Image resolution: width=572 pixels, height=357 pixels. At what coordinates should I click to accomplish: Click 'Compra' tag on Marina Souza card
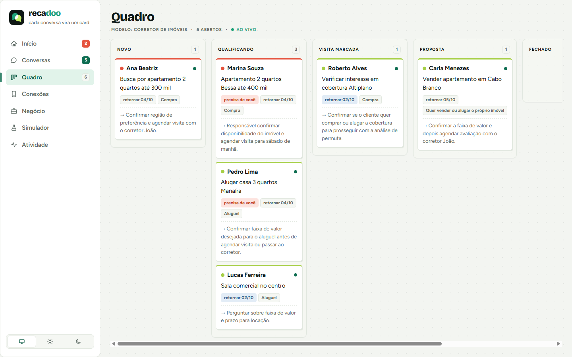232,111
